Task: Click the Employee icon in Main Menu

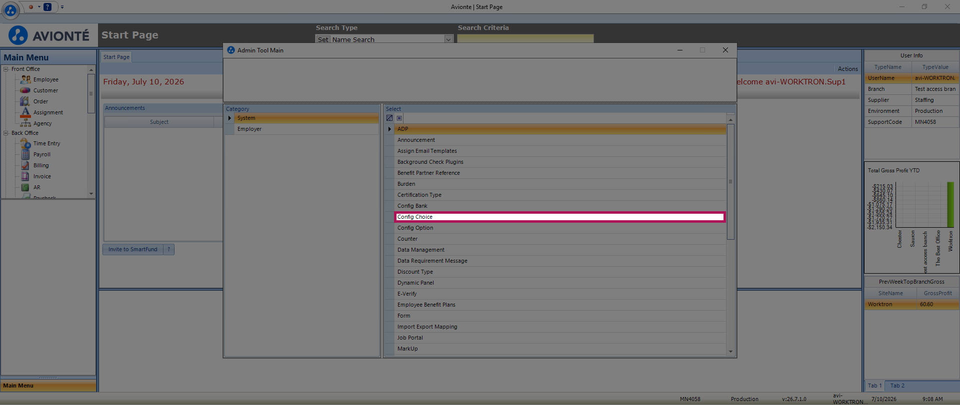Action: pyautogui.click(x=25, y=79)
